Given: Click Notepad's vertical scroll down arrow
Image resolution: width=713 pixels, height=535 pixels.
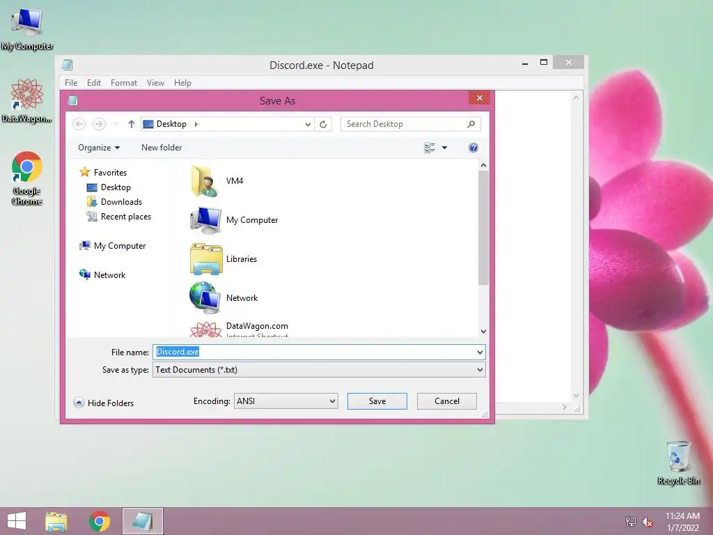Looking at the screenshot, I should [576, 396].
